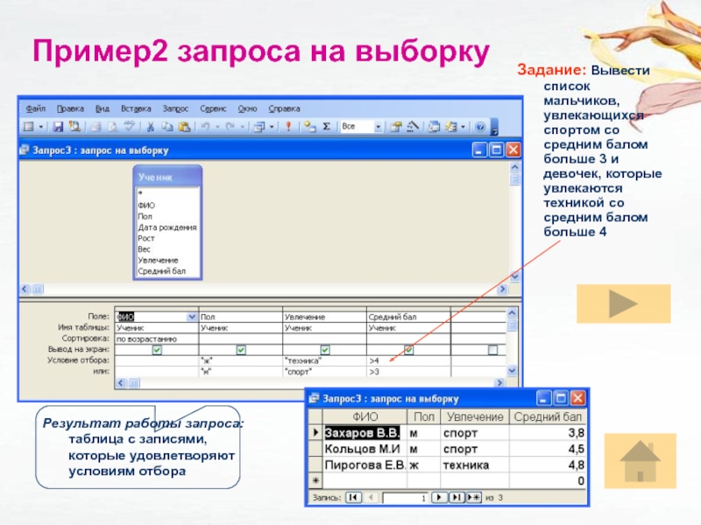The width and height of the screenshot is (701, 525).
Task: Click the "спорт" criteria cell in или row
Action: pyautogui.click(x=324, y=371)
